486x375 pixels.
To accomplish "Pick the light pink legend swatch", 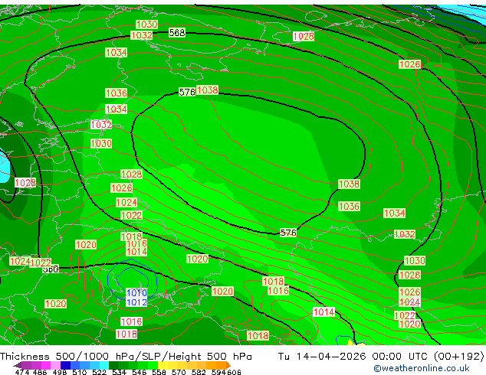I will (x=55, y=365).
